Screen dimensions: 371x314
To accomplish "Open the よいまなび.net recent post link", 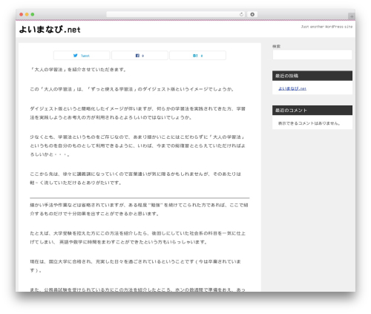I will (x=292, y=88).
